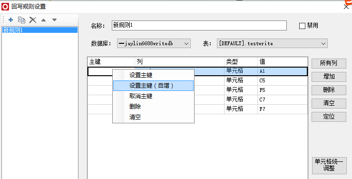Screen dimensions: 352x179
Task: Click 单元格 type cell in F5 row
Action: [241, 90]
